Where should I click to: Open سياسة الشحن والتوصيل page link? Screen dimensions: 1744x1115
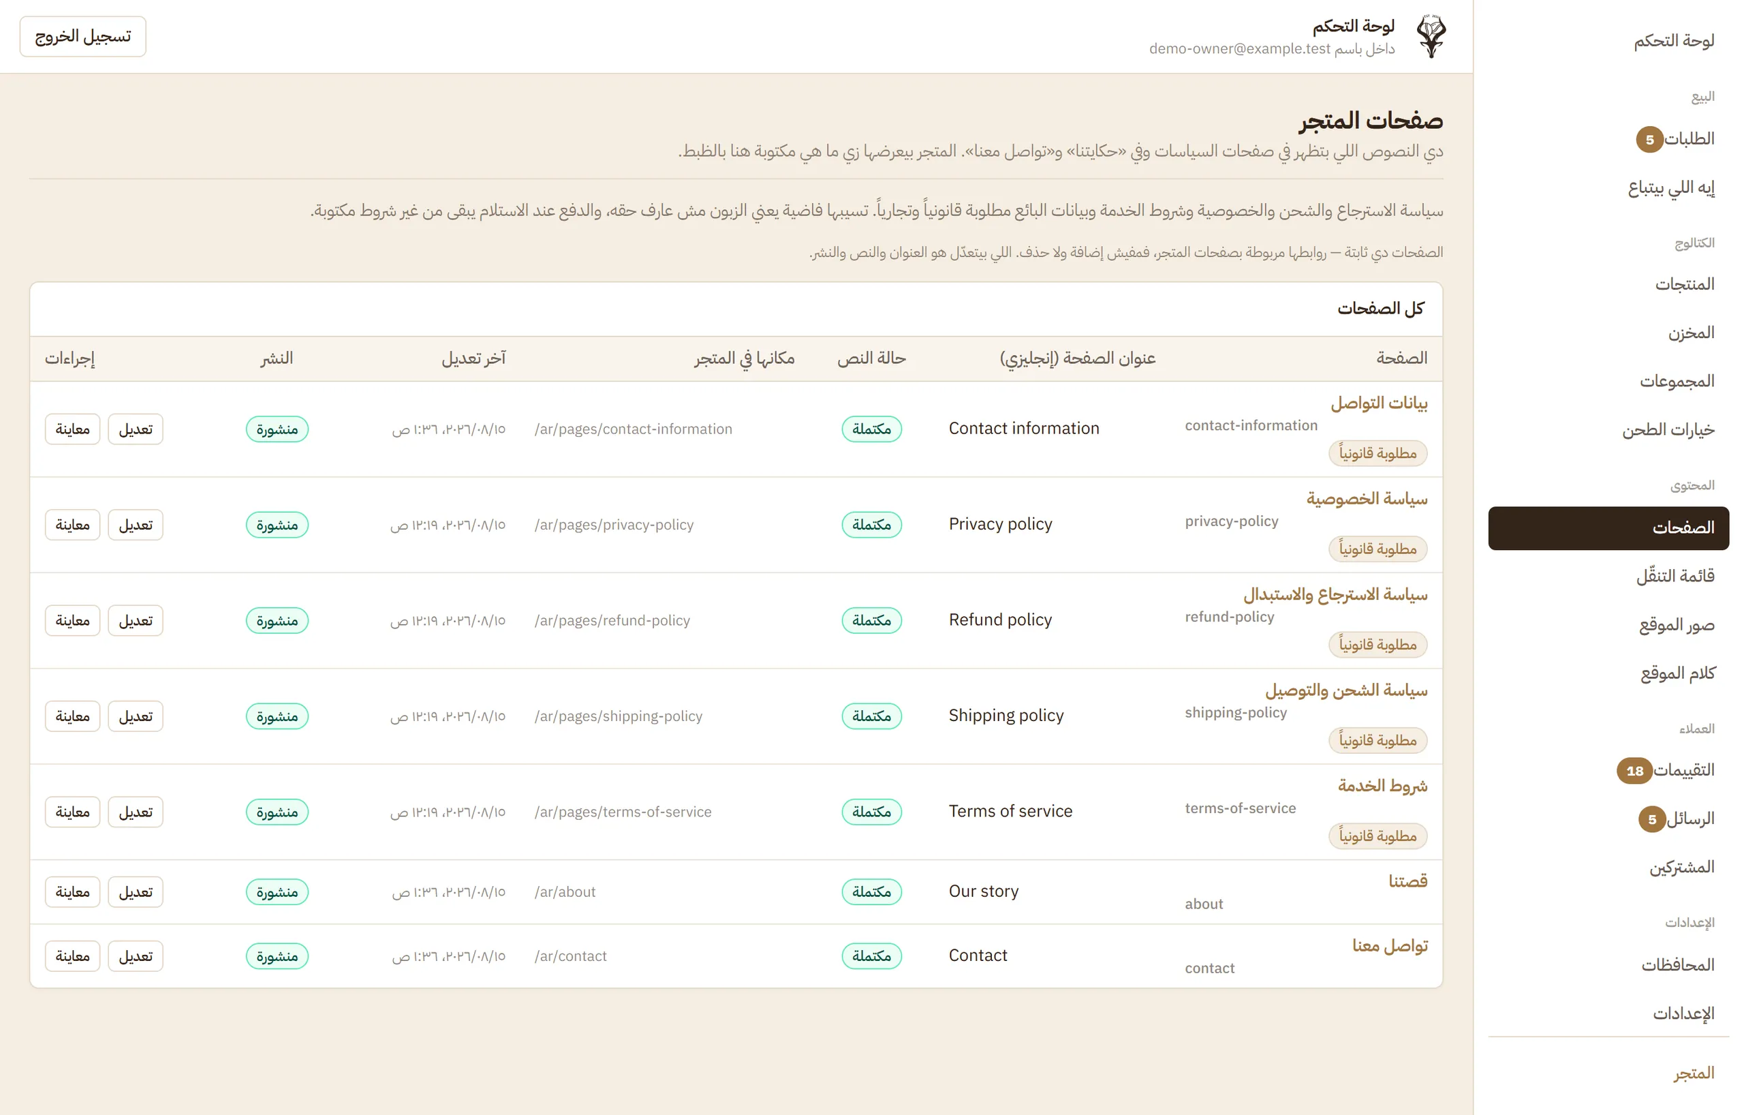[x=1346, y=690]
